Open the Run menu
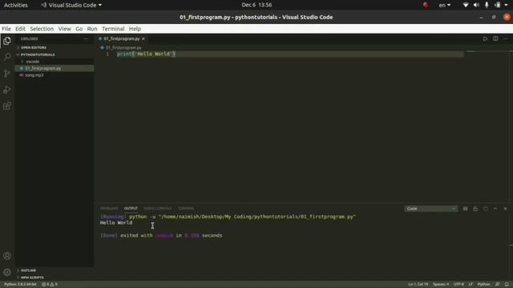 click(x=92, y=29)
